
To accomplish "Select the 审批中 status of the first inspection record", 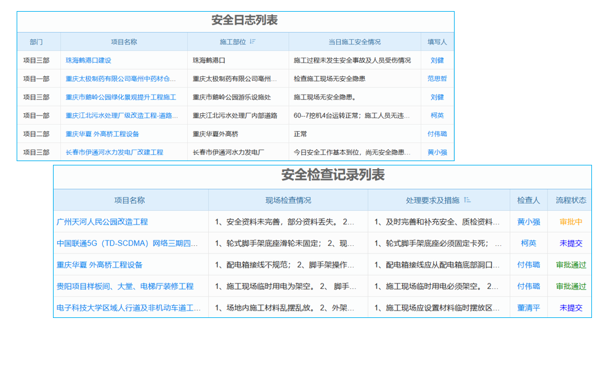I will click(570, 222).
